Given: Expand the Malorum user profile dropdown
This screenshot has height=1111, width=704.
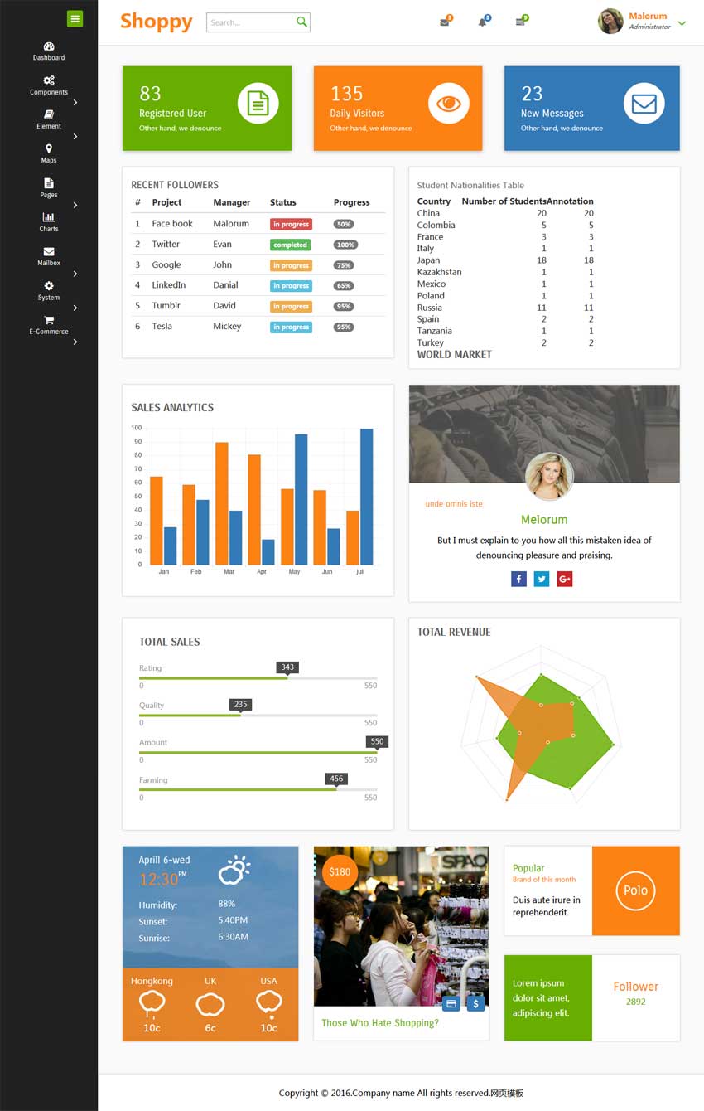Looking at the screenshot, I should pyautogui.click(x=682, y=23).
